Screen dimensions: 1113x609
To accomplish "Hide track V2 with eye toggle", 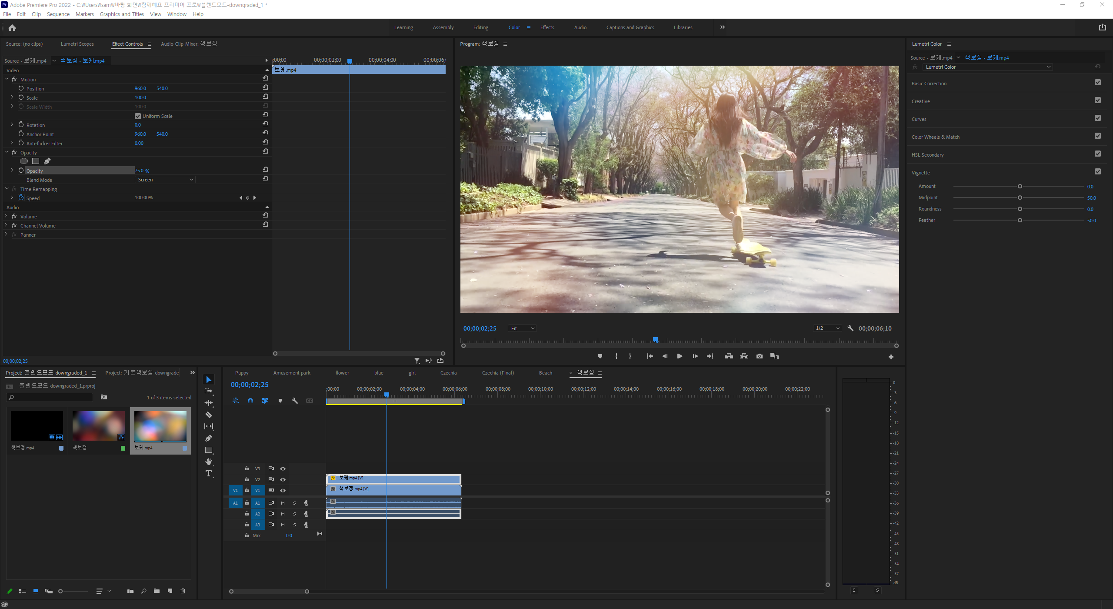I will [283, 479].
